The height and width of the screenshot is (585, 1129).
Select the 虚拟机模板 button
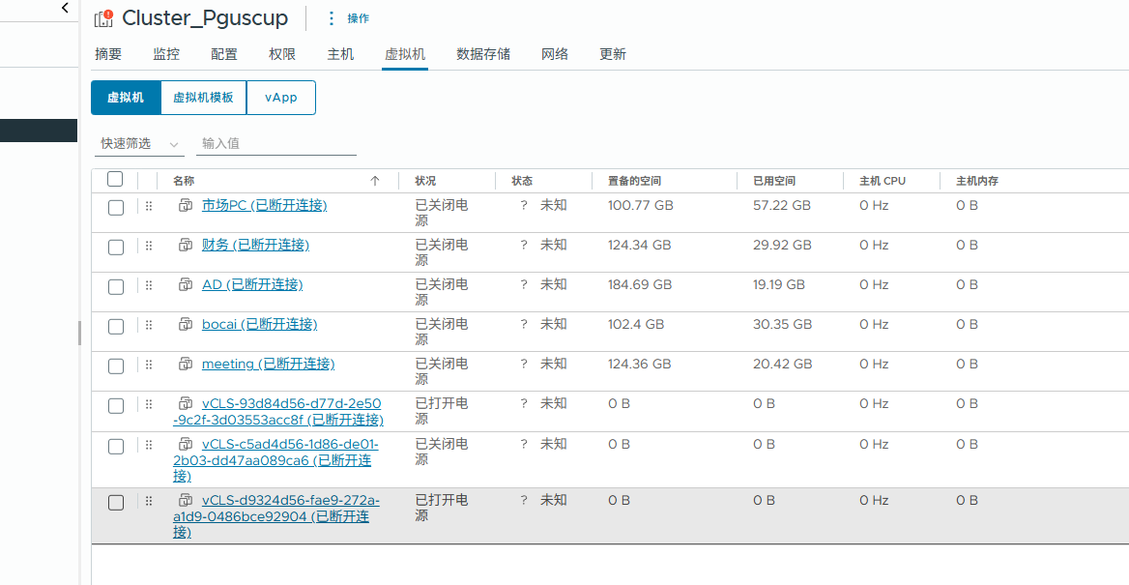point(203,98)
